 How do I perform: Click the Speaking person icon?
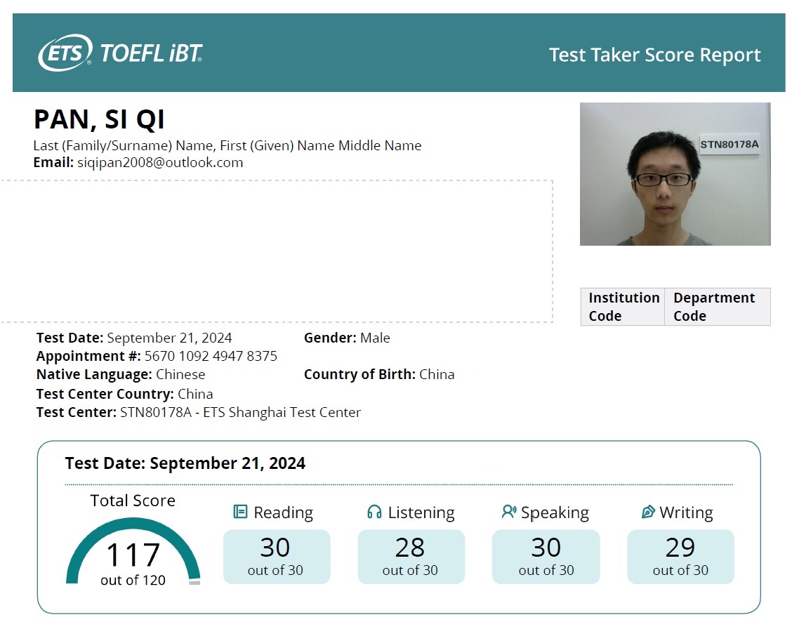click(508, 512)
